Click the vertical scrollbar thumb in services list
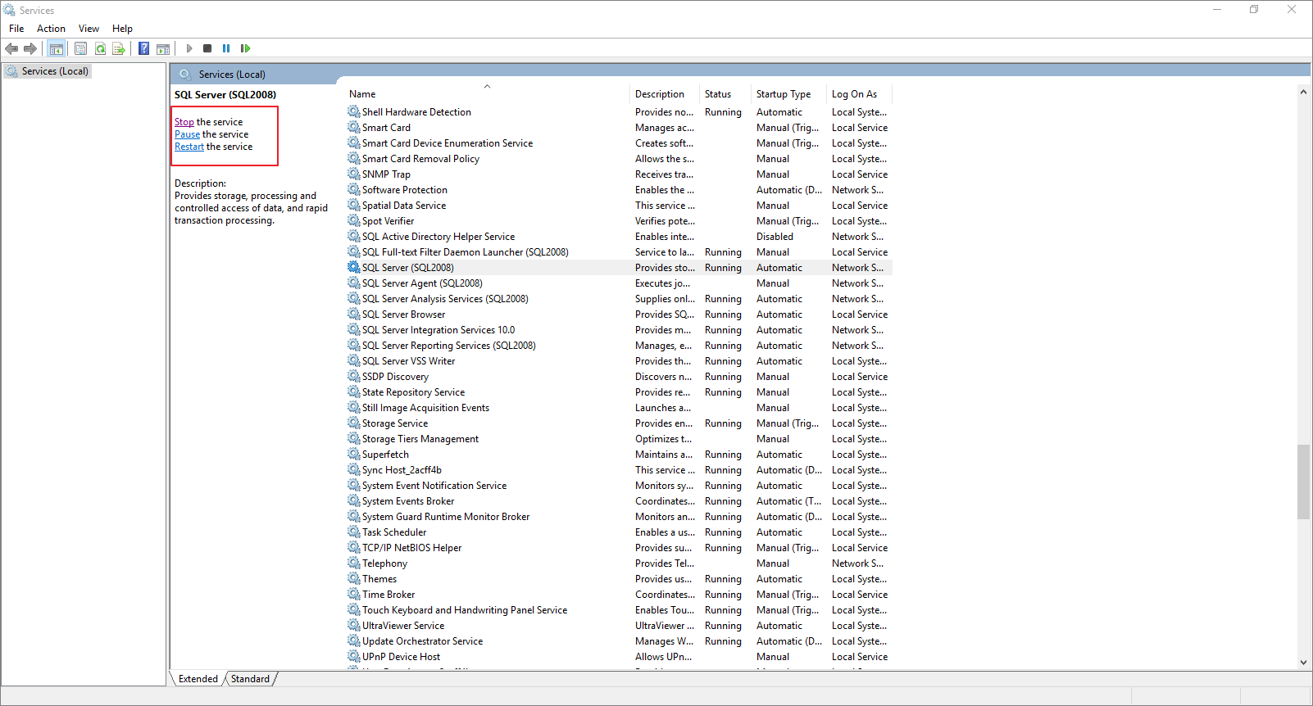1313x706 pixels. [1303, 482]
